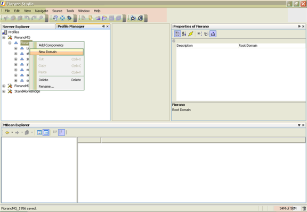Minimize the Properties of Fiorano panel
This screenshot has height=212, width=307.
pyautogui.click(x=299, y=26)
